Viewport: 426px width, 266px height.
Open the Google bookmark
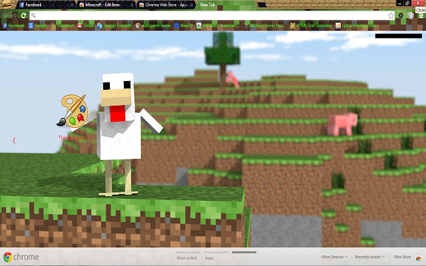(x=38, y=26)
